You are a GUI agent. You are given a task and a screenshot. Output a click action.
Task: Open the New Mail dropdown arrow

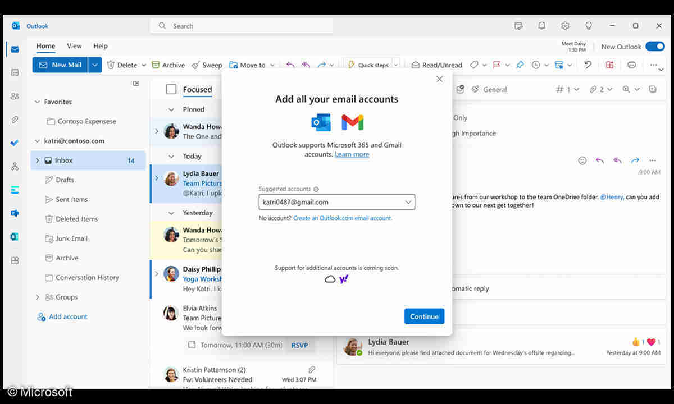pyautogui.click(x=95, y=65)
